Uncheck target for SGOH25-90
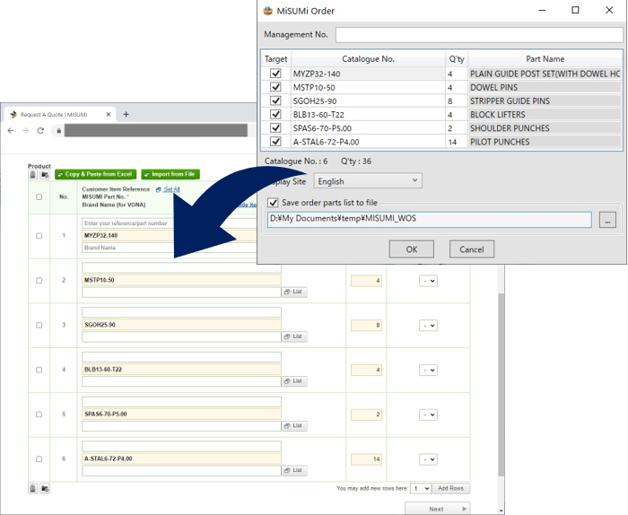This screenshot has height=515, width=628. (275, 100)
